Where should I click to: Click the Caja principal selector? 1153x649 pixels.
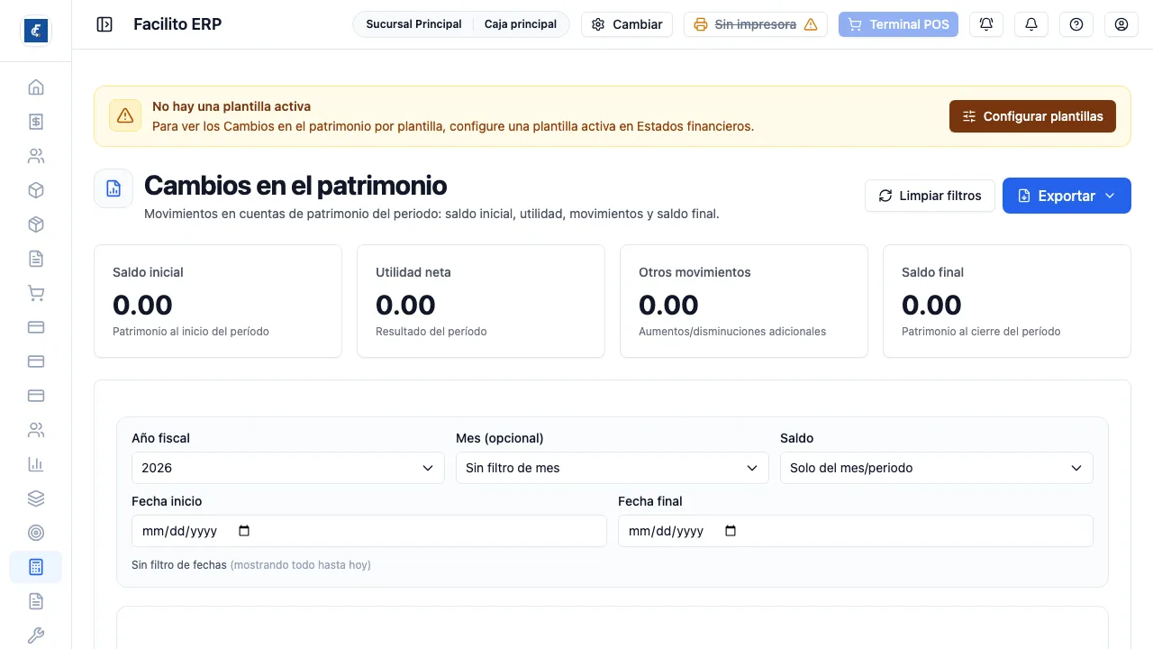[521, 24]
